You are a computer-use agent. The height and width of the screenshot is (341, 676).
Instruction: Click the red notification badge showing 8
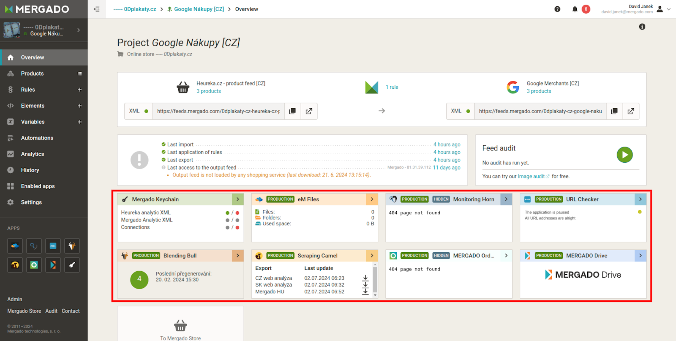click(586, 9)
